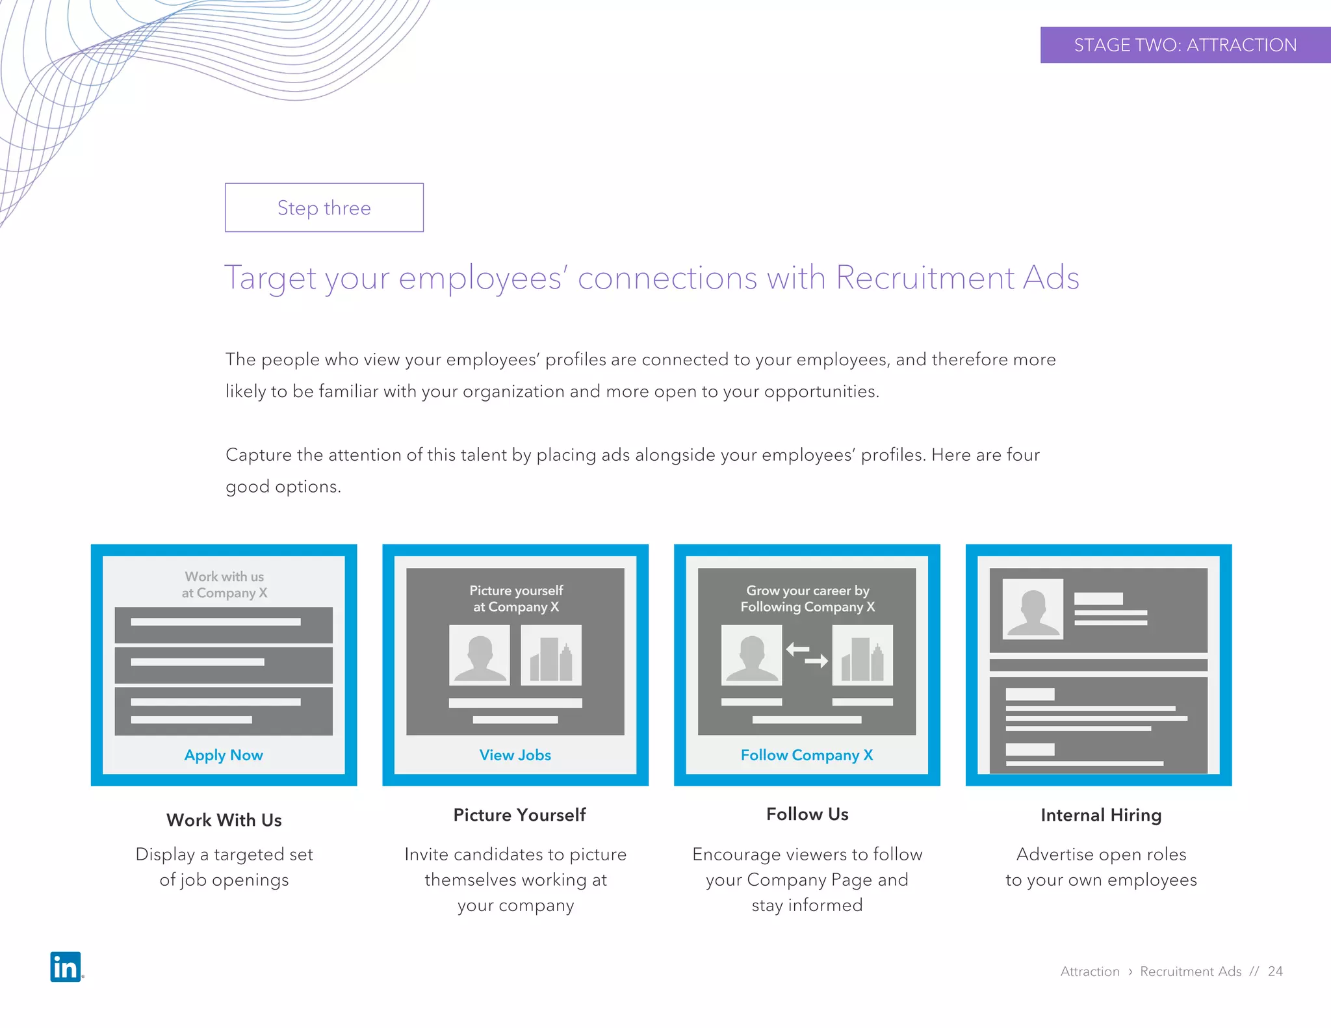Click the breadcrumb chevron between Attraction and Recruitment Ads
Viewport: 1331px width, 1028px height.
[x=1130, y=971]
